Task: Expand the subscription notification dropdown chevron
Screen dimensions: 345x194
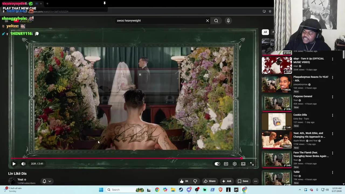Action: click(50, 181)
